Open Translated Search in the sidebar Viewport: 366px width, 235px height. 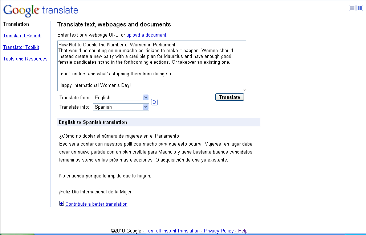[x=22, y=35]
